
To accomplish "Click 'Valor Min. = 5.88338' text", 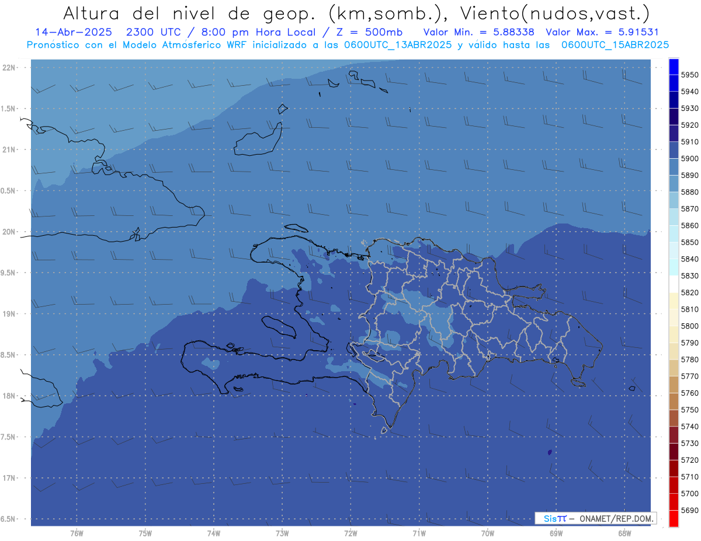I will click(478, 32).
